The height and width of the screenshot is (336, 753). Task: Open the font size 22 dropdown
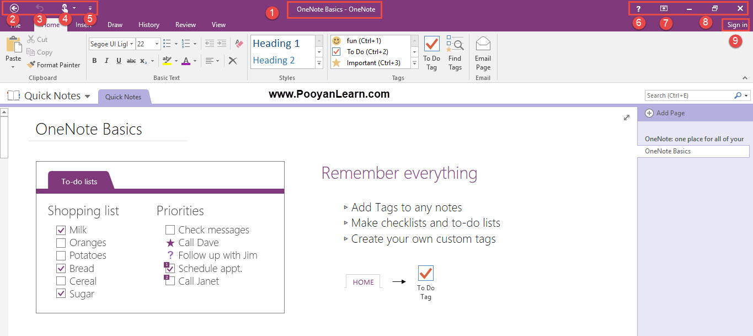pos(157,44)
